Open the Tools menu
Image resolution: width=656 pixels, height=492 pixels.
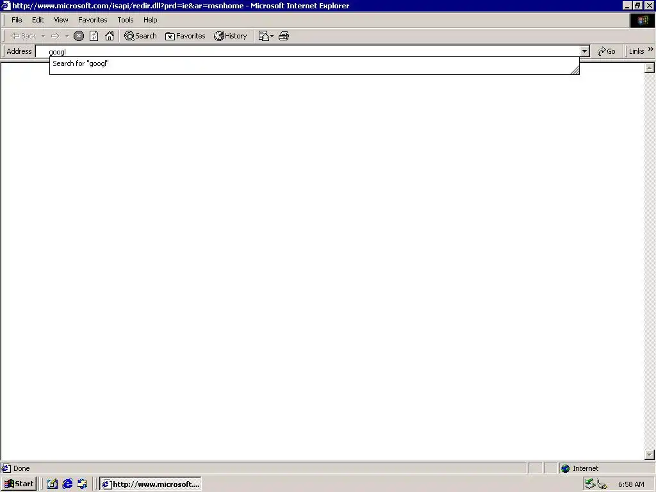pyautogui.click(x=125, y=20)
